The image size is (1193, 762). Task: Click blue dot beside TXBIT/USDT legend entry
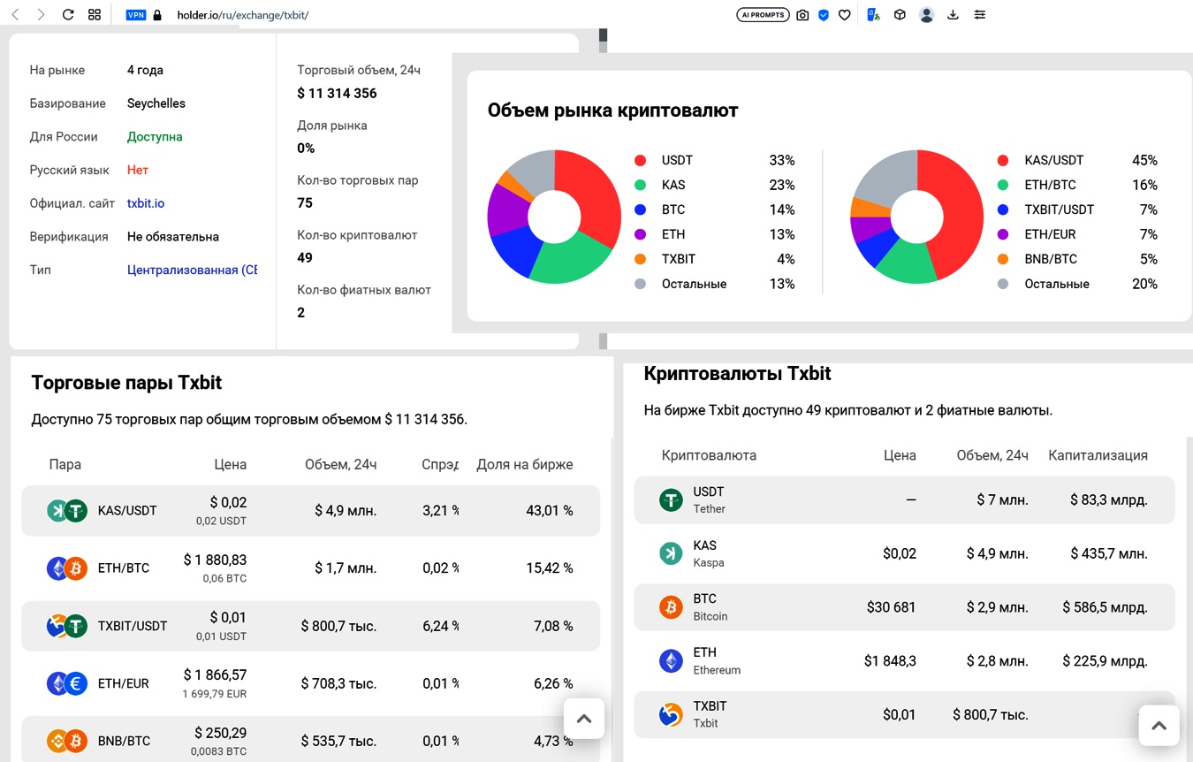tap(1003, 210)
